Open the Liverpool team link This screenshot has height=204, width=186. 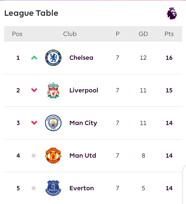(x=84, y=90)
